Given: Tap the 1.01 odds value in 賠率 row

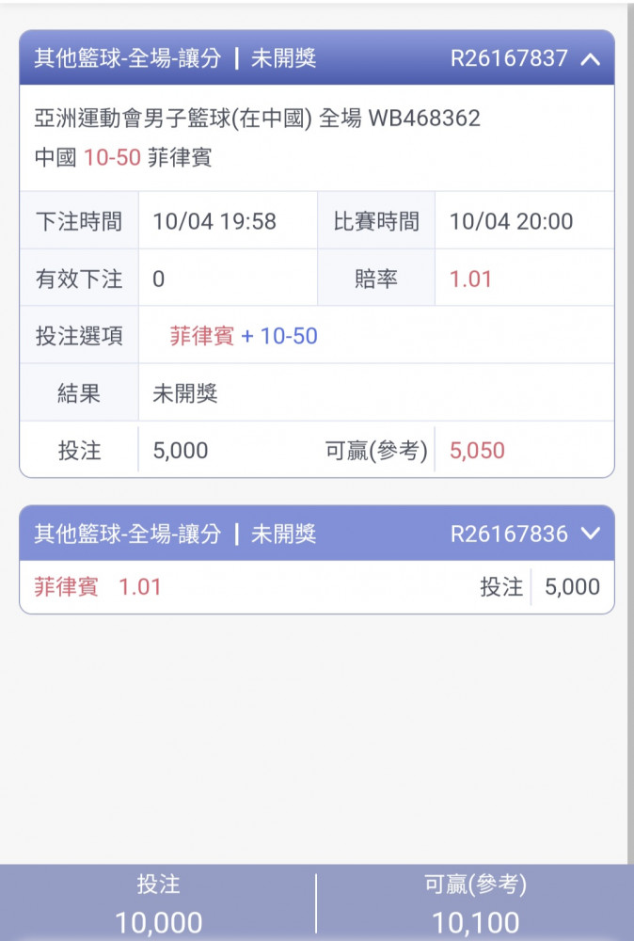Looking at the screenshot, I should pos(471,279).
